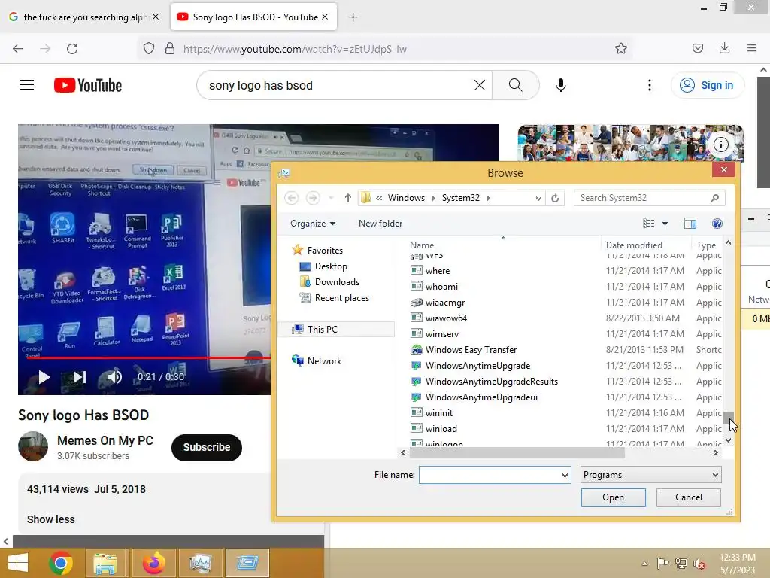Open YouTube settings three-dot menu
Image resolution: width=770 pixels, height=578 pixels.
pos(649,85)
